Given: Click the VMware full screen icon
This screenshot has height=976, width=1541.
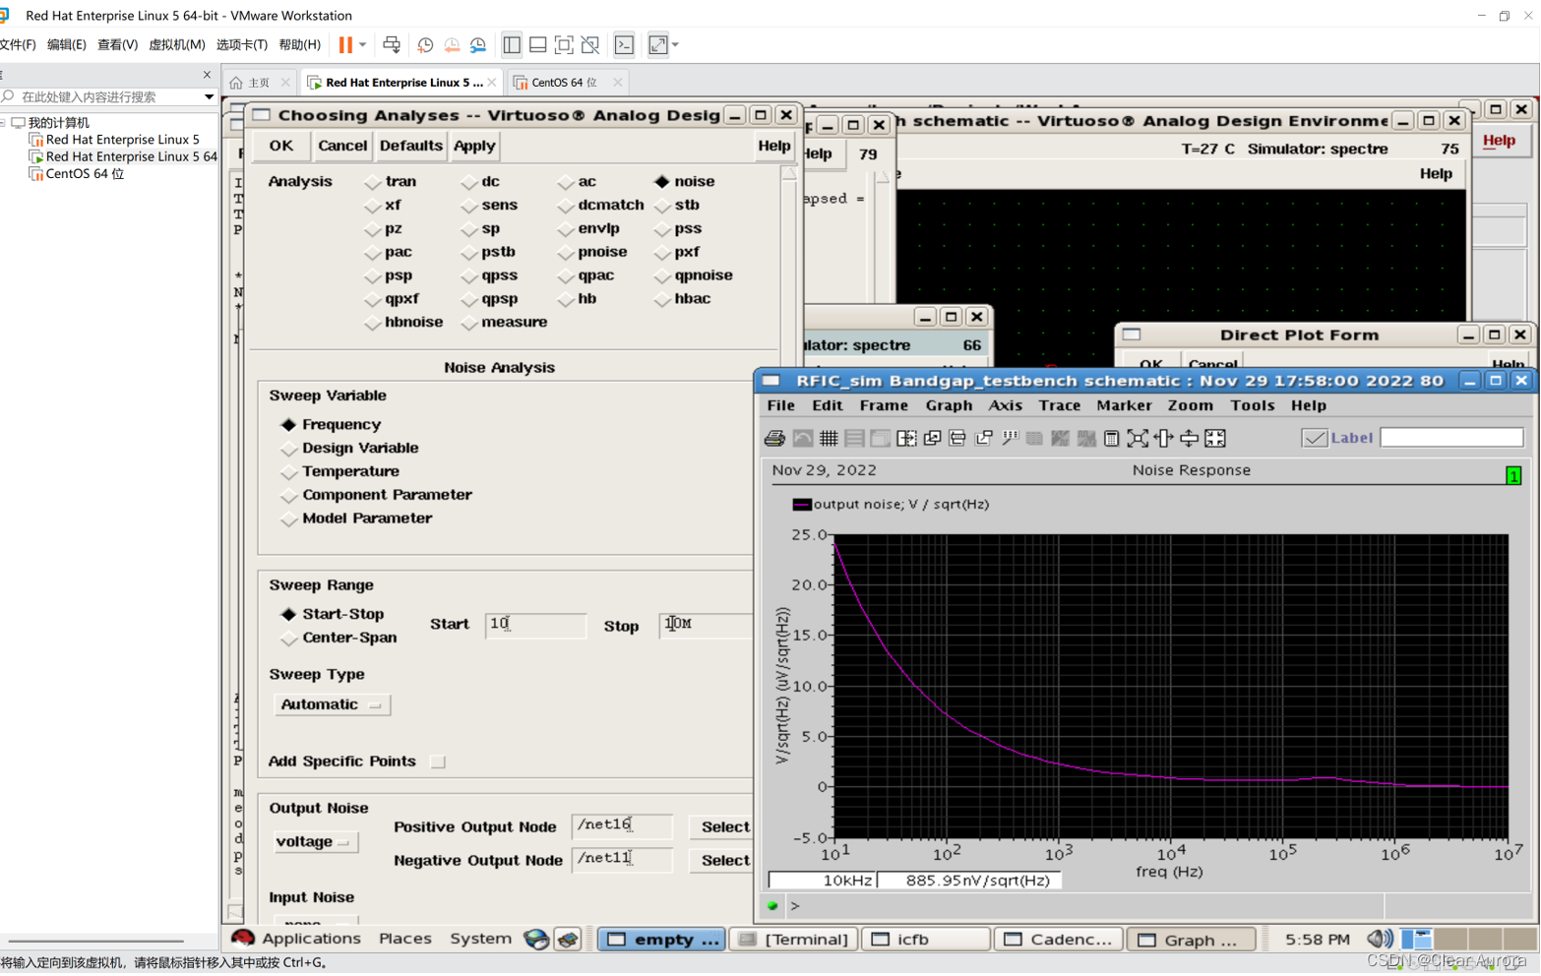Looking at the screenshot, I should [x=564, y=44].
